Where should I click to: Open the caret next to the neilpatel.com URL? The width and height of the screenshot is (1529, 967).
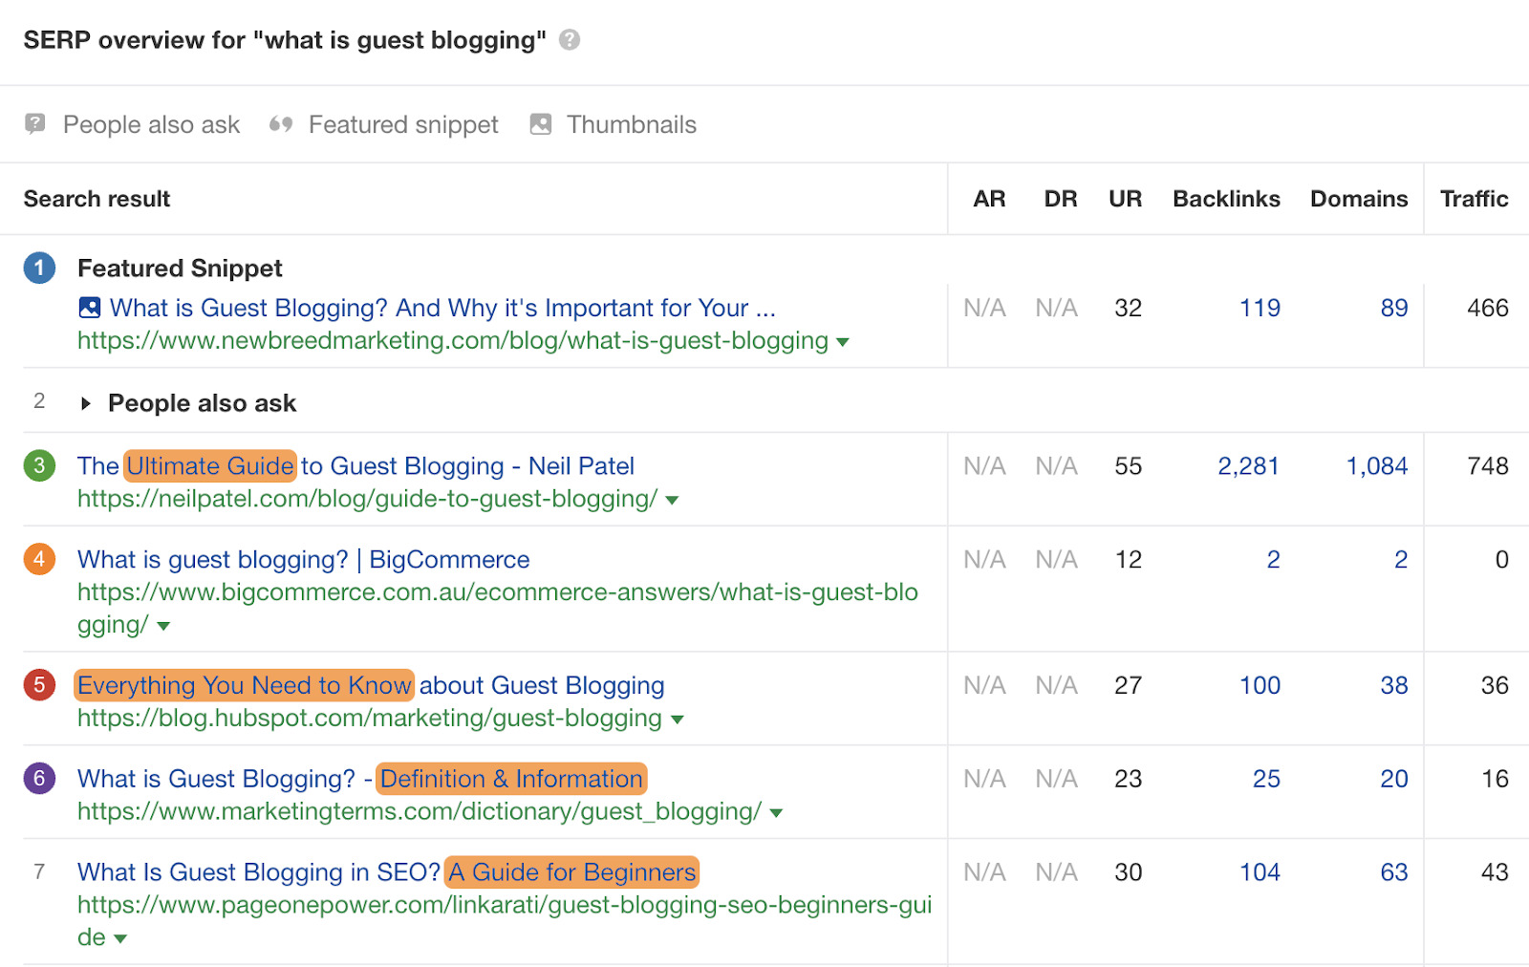tap(672, 499)
